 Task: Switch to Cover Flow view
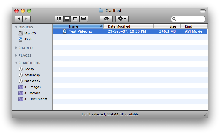click(84, 19)
